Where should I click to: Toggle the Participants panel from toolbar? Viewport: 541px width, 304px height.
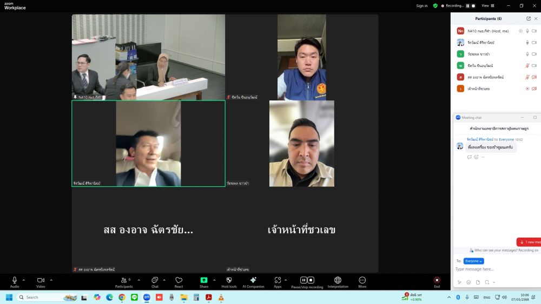click(124, 282)
